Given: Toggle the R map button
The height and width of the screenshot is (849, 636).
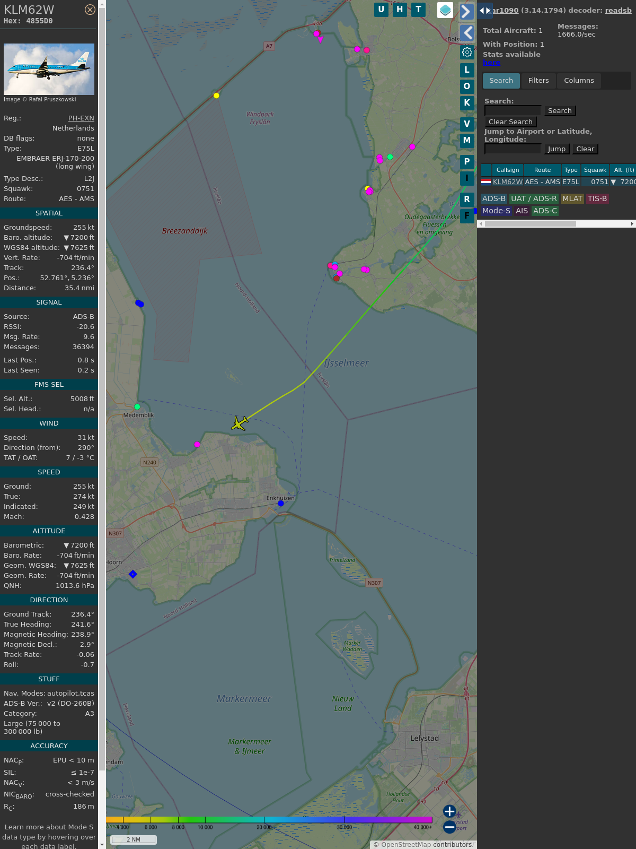Looking at the screenshot, I should [467, 199].
